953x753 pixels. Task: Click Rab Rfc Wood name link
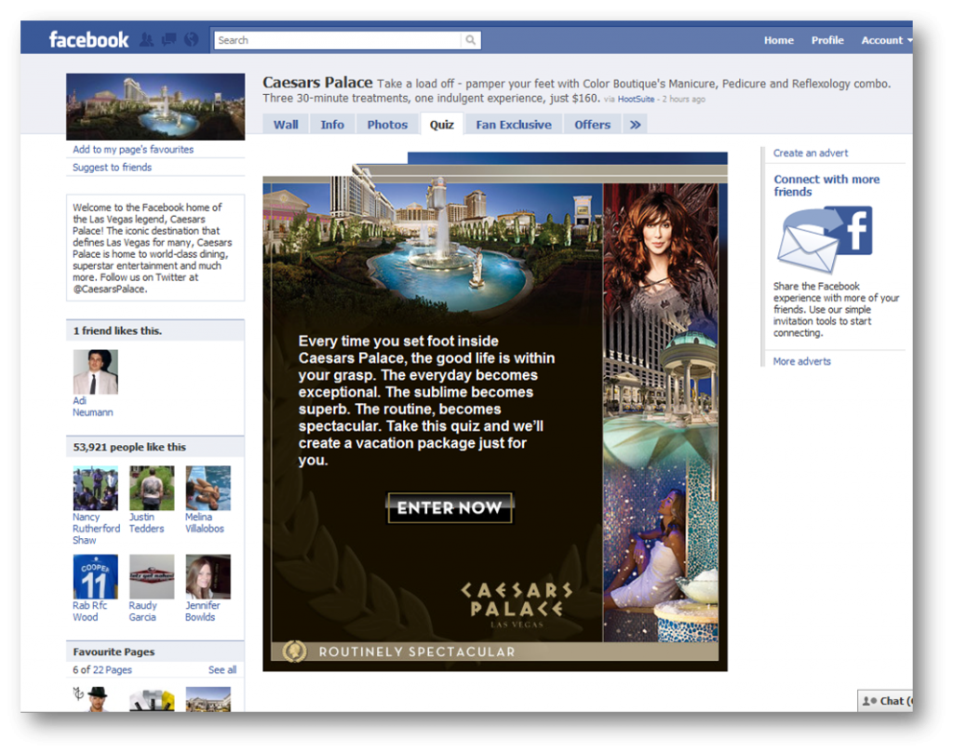(89, 612)
